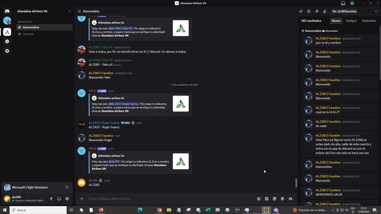Show pinned messages pin icon
The height and width of the screenshot is (214, 381).
pos(317,11)
